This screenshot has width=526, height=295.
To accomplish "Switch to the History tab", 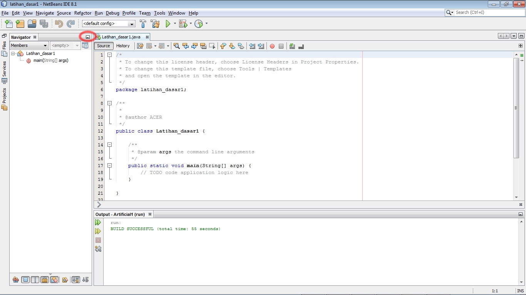I will click(x=123, y=46).
